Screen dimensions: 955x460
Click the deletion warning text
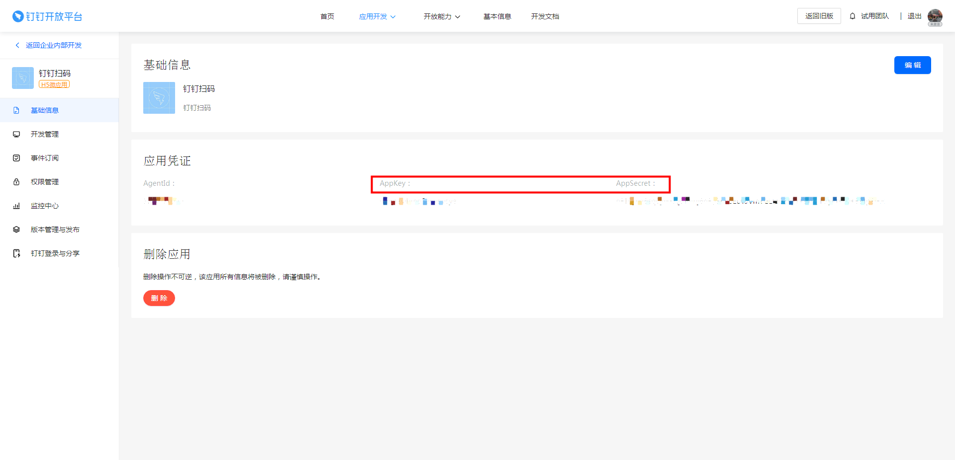pyautogui.click(x=233, y=277)
